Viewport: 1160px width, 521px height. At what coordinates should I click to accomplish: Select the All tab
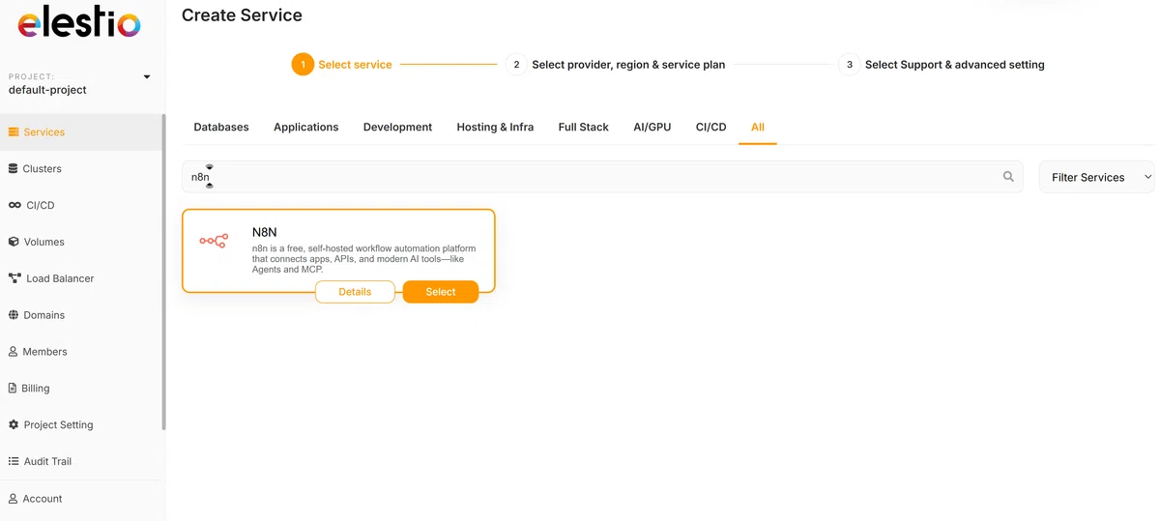pos(758,127)
